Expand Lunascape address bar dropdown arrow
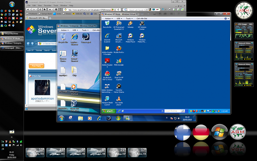Screen dimensions: 257x161 point(115,10)
